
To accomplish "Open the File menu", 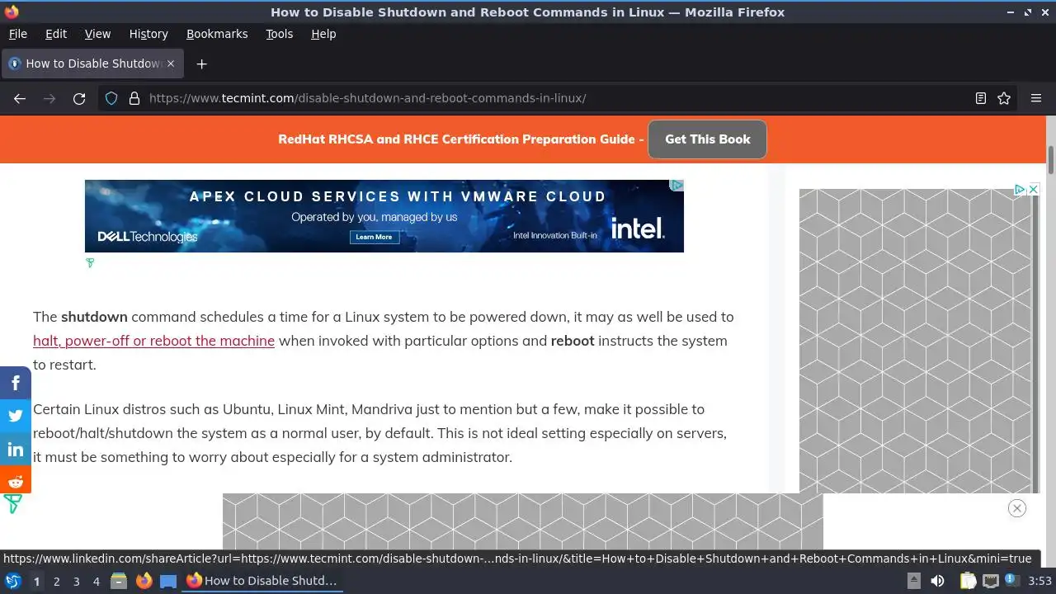I will pos(18,34).
